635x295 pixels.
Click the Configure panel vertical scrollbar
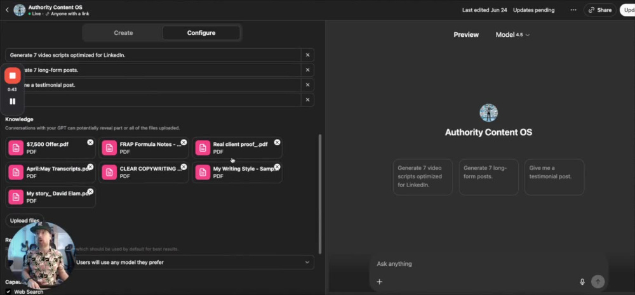click(320, 194)
